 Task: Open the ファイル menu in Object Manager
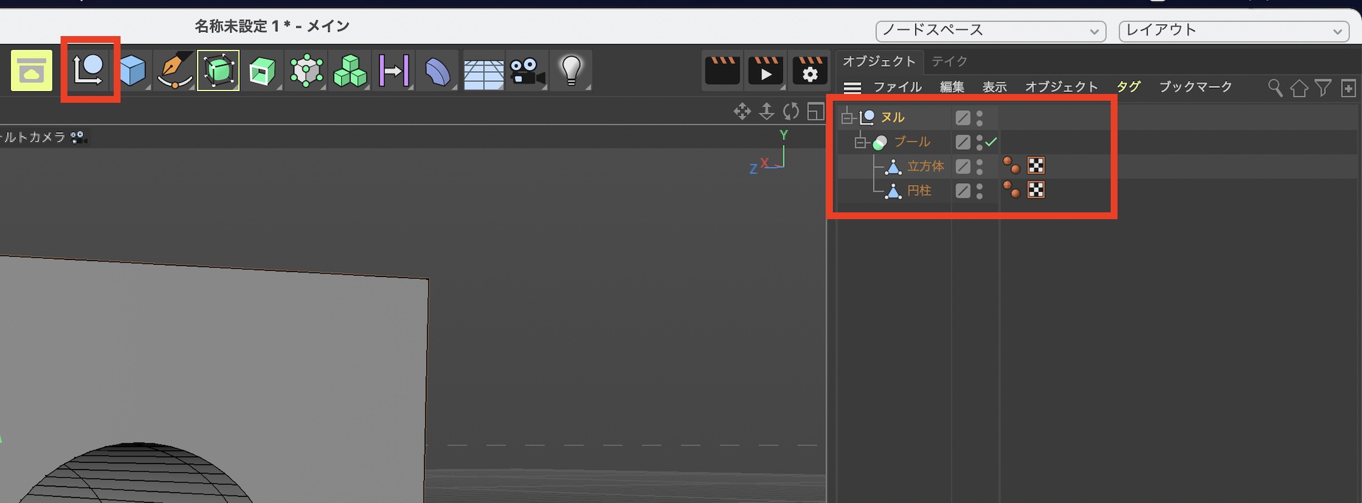898,86
